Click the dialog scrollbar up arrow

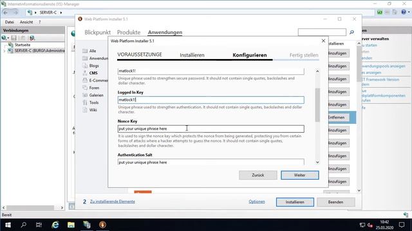(317, 71)
